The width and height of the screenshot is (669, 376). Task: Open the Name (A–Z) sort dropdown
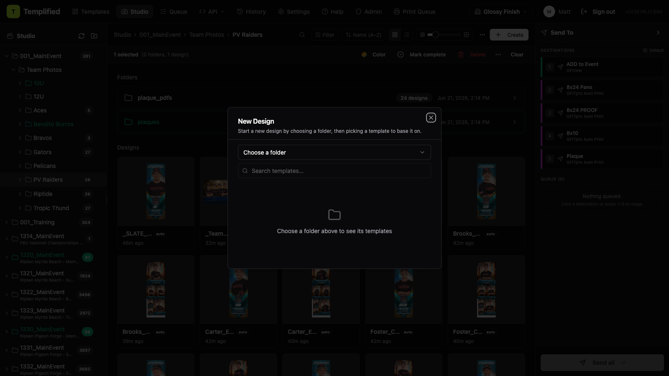pos(363,35)
